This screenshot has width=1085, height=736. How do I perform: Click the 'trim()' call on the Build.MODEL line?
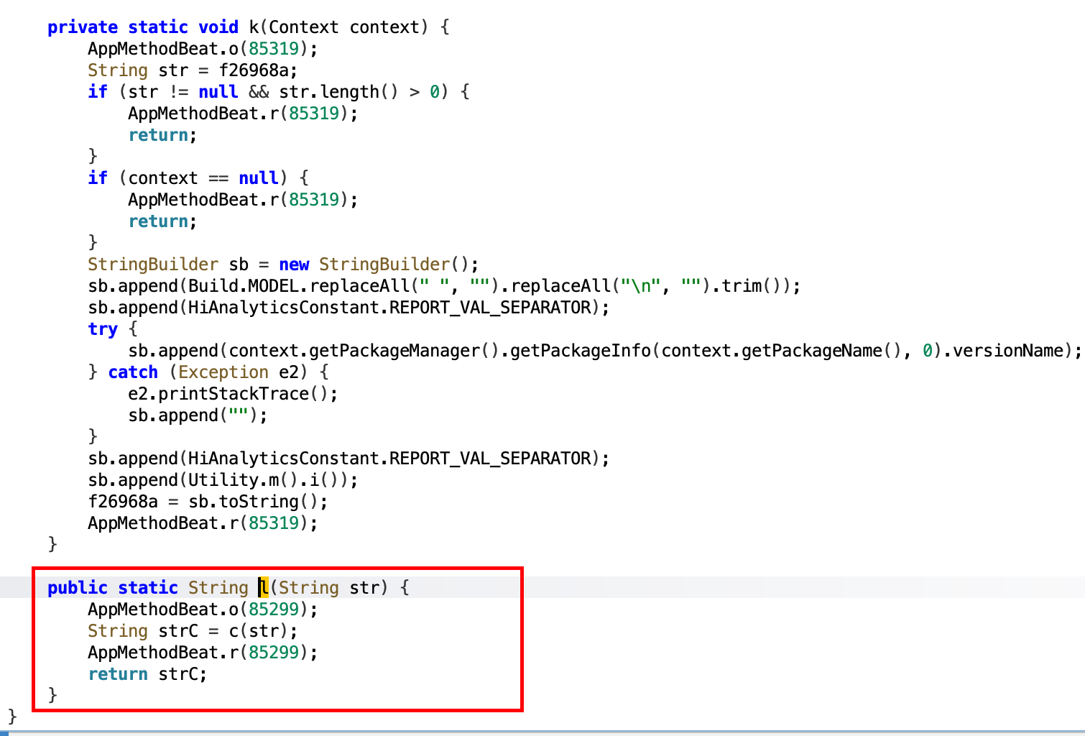click(x=752, y=286)
